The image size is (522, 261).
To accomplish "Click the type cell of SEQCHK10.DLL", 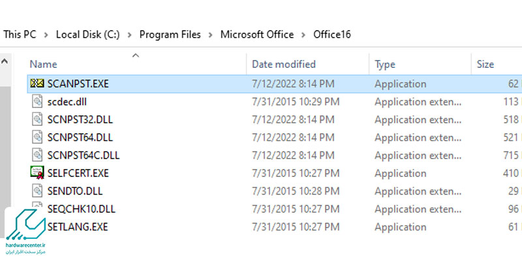I will [x=418, y=209].
